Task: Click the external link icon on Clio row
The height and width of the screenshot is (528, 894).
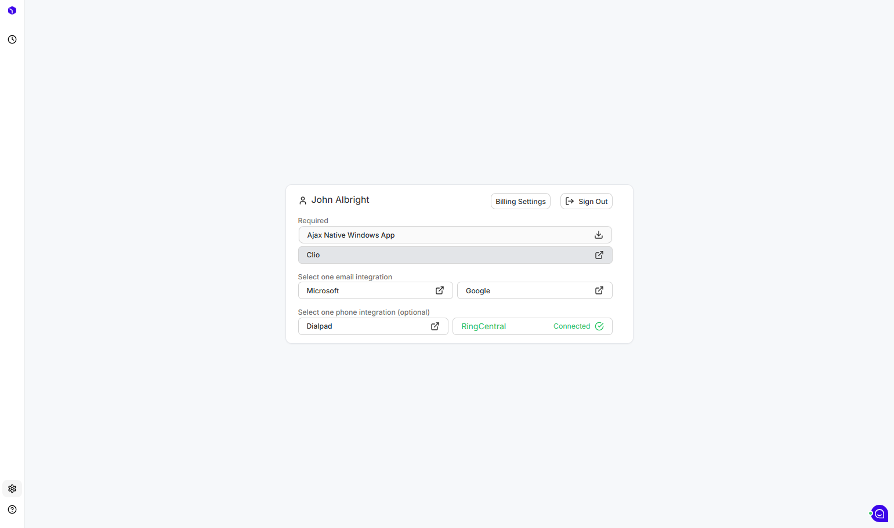Action: click(x=599, y=255)
